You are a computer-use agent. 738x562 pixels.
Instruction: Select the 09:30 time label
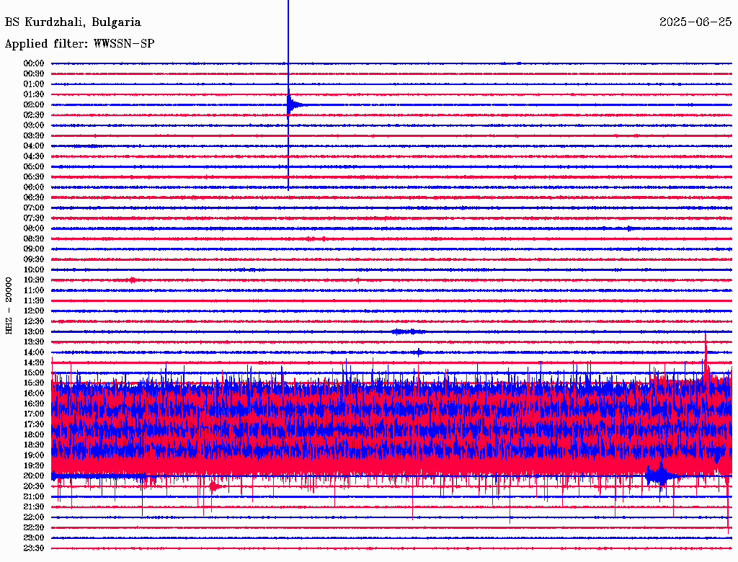34,259
